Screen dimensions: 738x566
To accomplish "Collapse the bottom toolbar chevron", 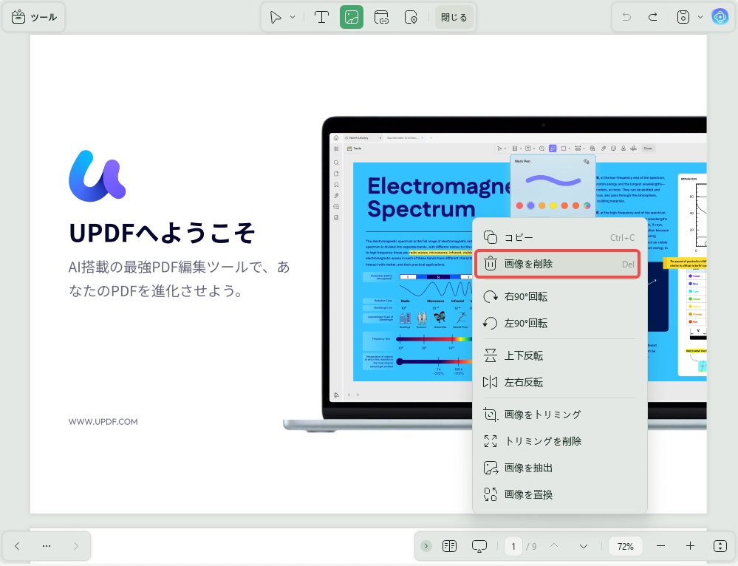I will point(426,546).
